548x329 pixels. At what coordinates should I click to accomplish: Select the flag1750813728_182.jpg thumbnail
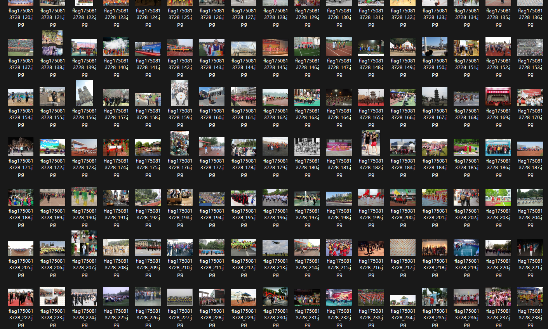click(x=371, y=143)
